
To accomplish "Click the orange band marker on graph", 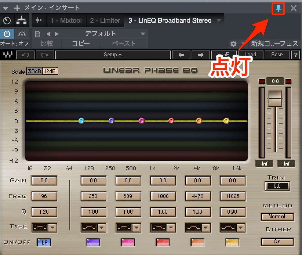I will (199, 121).
